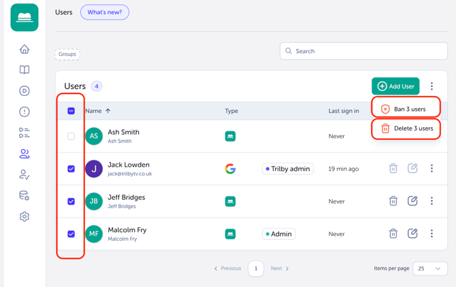Click the edit icon for Jack Lowden

(412, 168)
